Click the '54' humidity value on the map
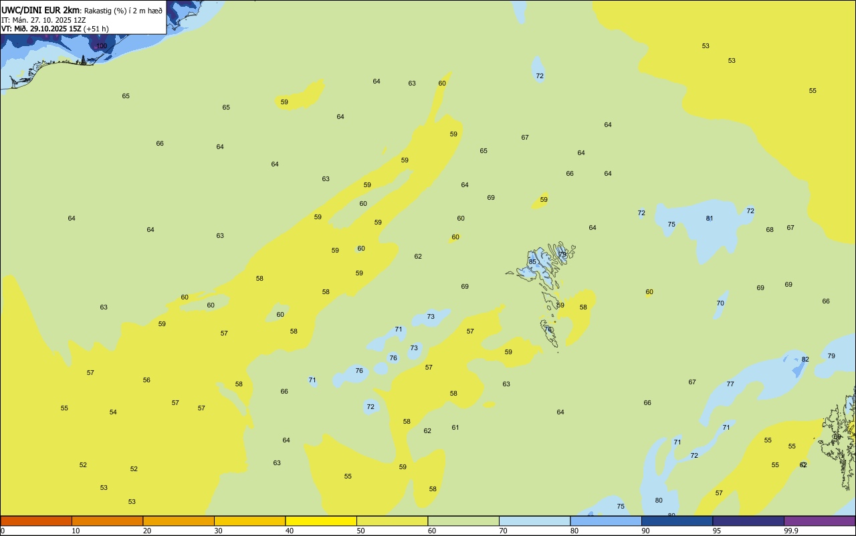 coord(113,412)
